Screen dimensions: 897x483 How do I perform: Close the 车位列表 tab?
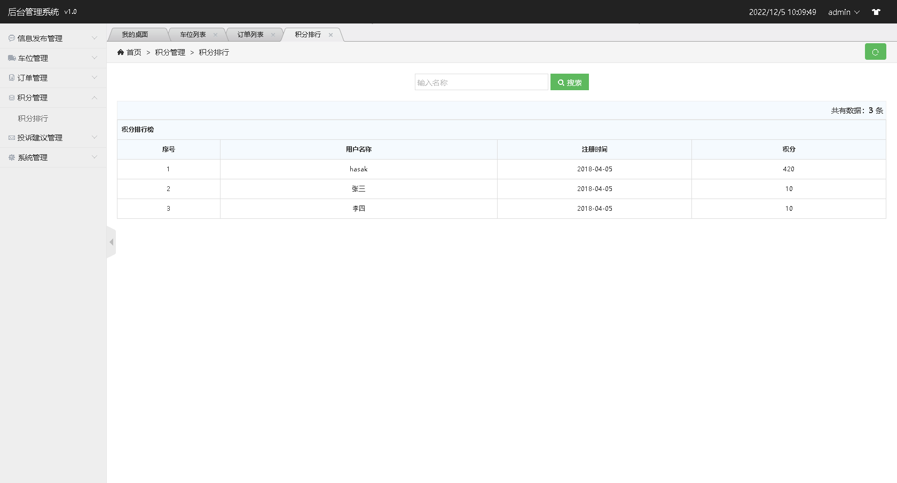pos(216,34)
